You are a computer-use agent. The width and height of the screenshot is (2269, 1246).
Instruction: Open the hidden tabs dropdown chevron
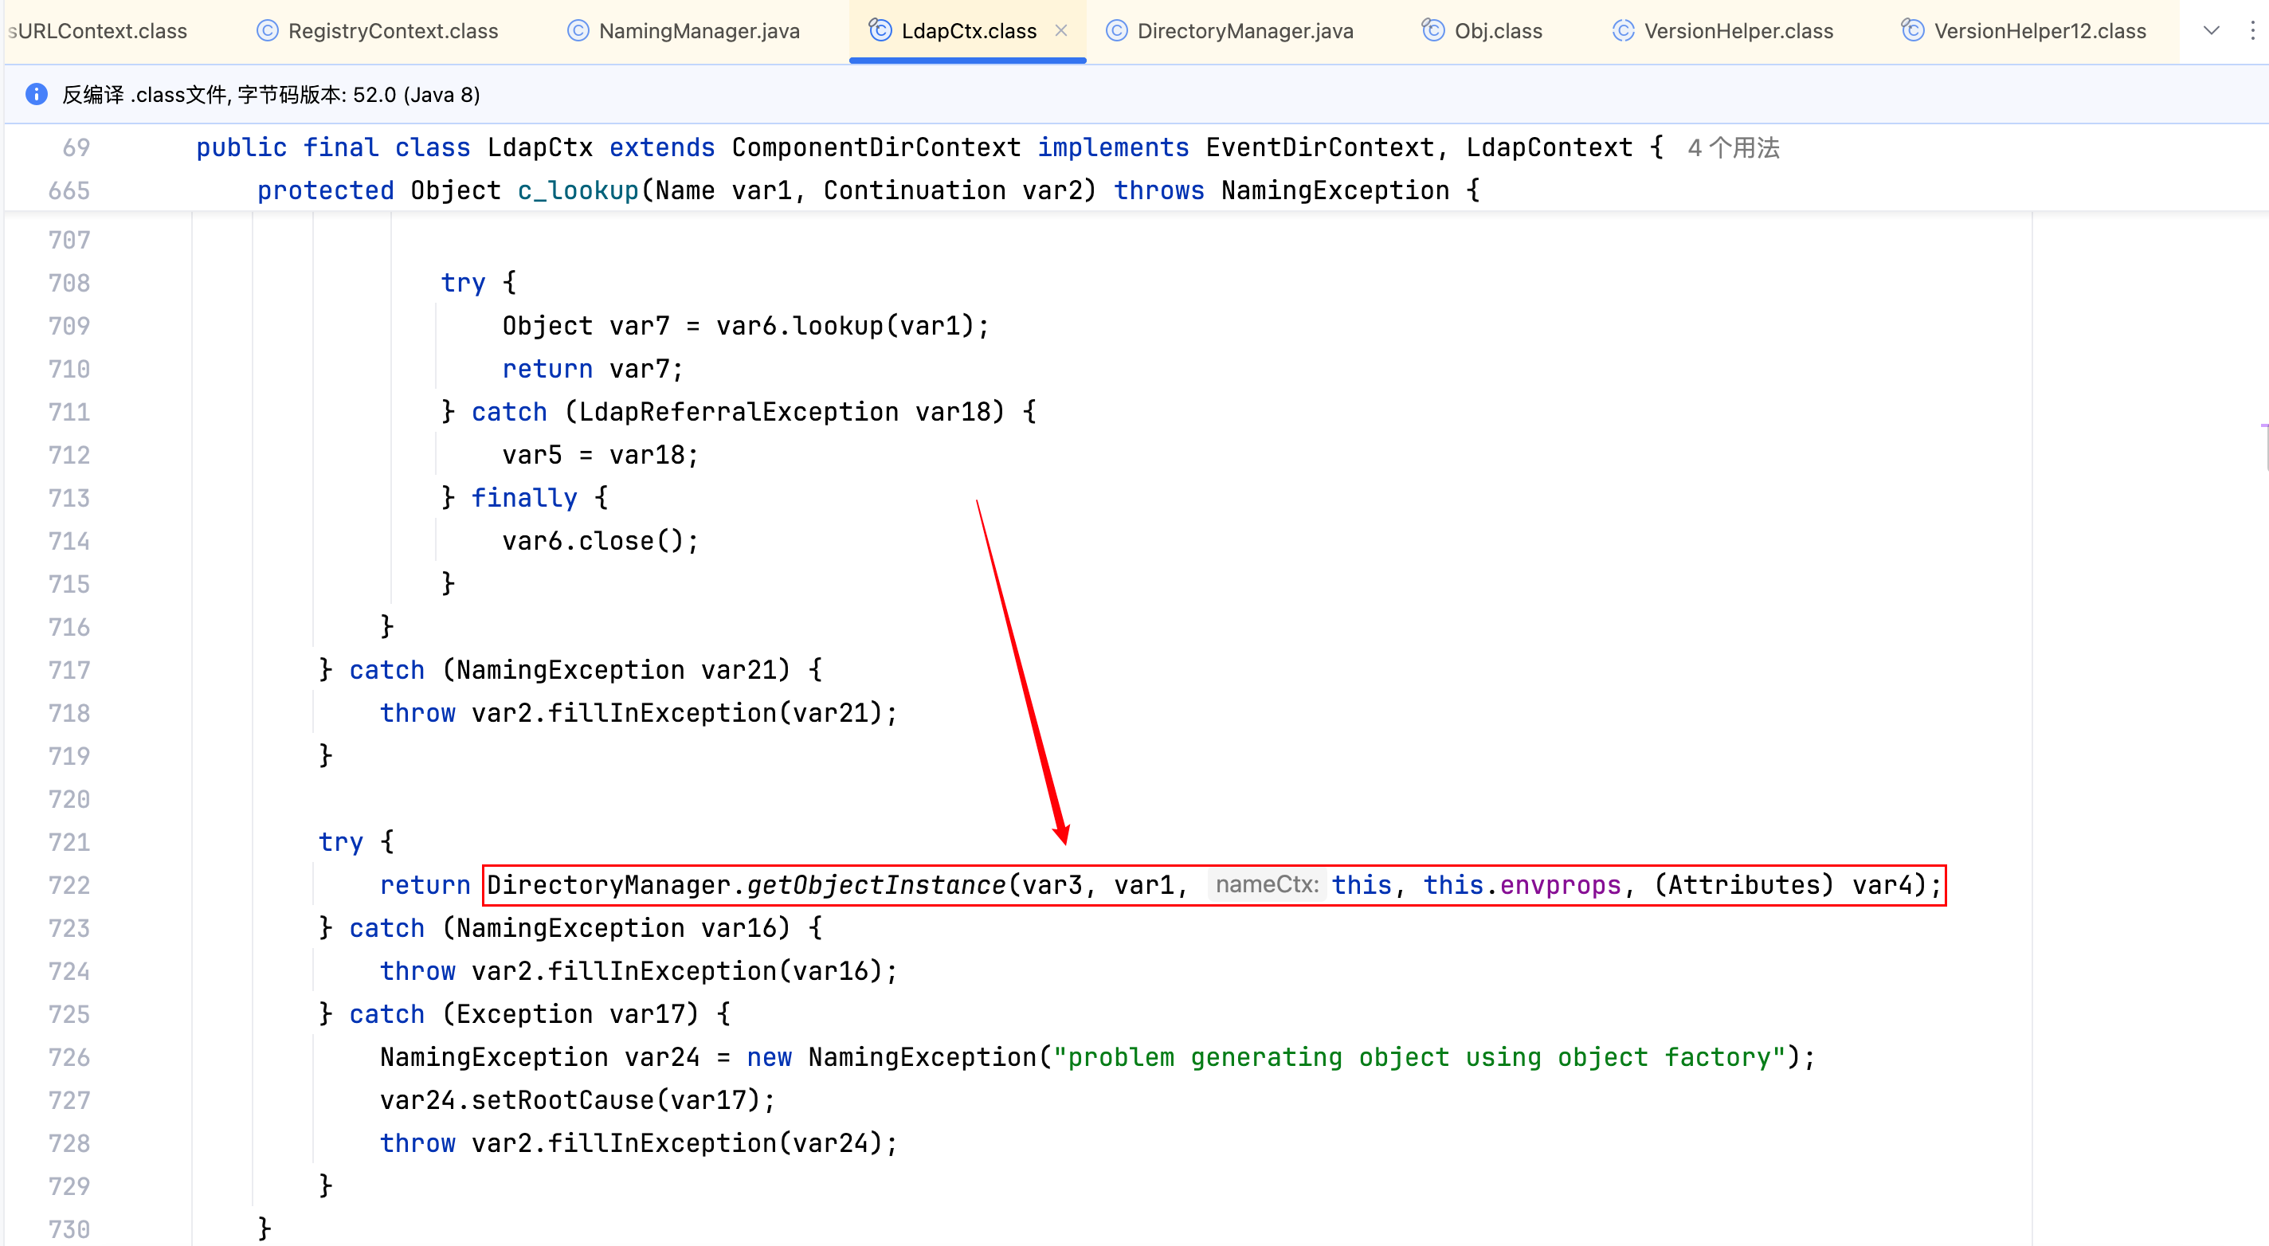pyautogui.click(x=2211, y=31)
